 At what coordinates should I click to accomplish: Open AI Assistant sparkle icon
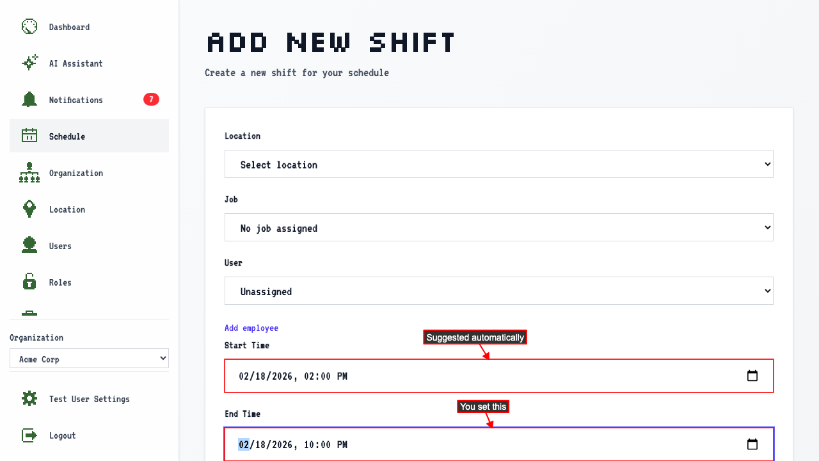(29, 63)
